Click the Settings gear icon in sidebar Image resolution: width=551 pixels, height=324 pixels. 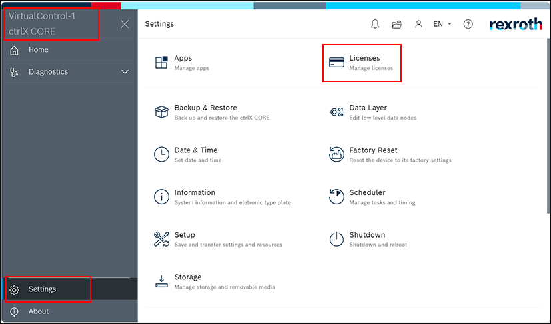(14, 290)
